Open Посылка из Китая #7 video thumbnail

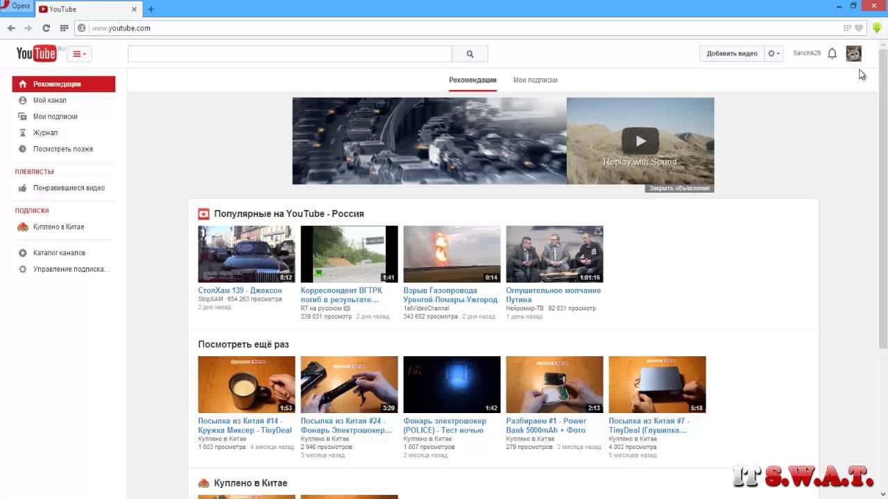pos(657,385)
